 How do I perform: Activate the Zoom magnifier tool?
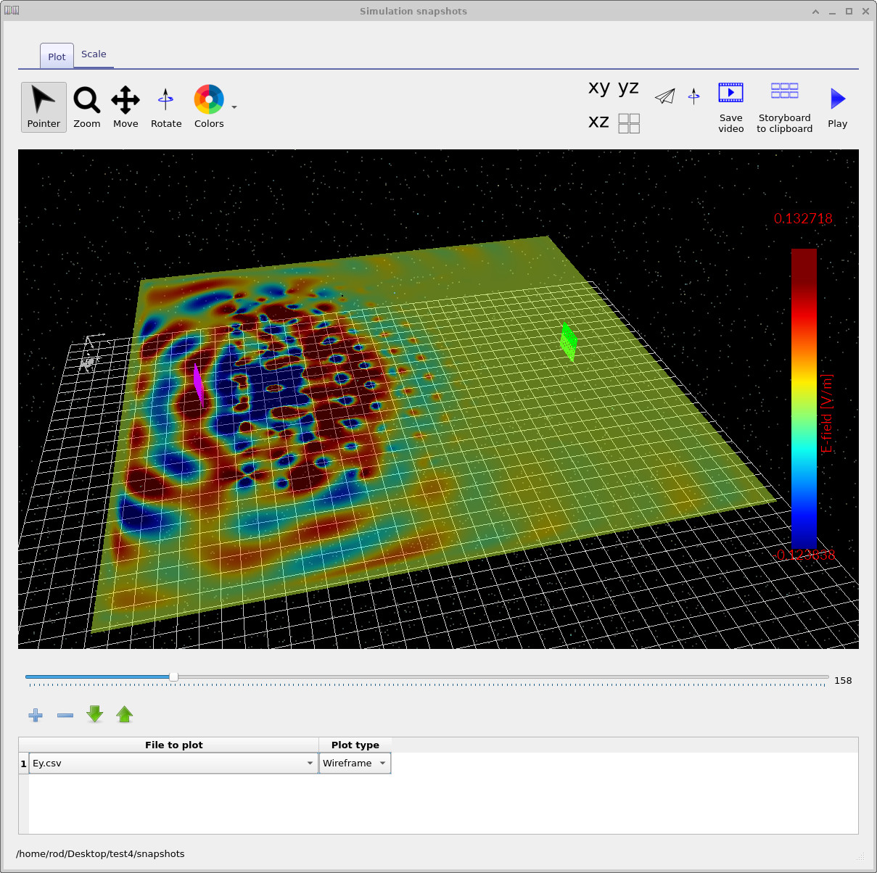coord(87,107)
